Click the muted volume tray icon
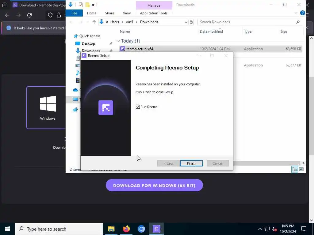Image resolution: width=314 pixels, height=235 pixels. click(274, 229)
